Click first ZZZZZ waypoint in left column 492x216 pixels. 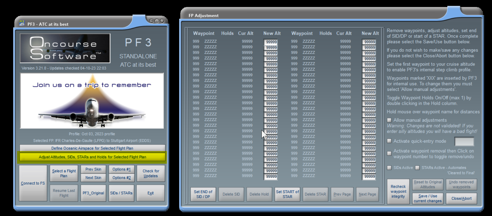210,41
